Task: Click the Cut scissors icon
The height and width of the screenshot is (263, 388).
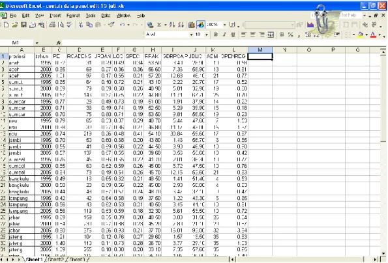Action: click(x=81, y=25)
